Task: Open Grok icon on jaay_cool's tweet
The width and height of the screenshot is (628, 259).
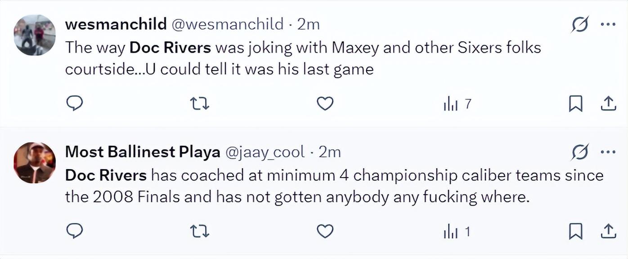Action: click(x=580, y=153)
